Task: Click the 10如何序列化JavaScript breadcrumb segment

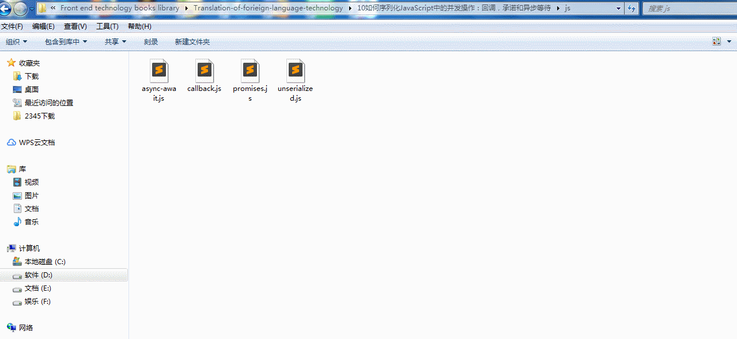Action: [454, 8]
